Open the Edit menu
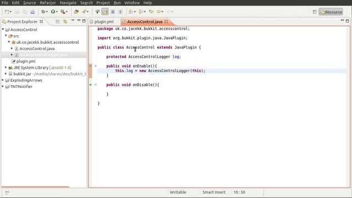The width and height of the screenshot is (352, 198). click(15, 3)
